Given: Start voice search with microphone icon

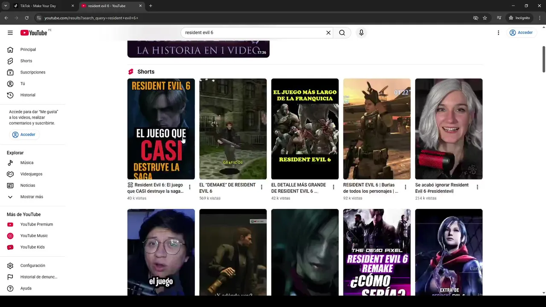Looking at the screenshot, I should (361, 32).
